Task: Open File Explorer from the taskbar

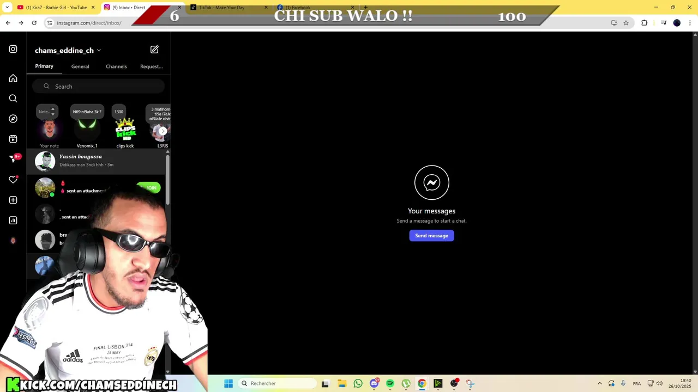Action: (341, 383)
